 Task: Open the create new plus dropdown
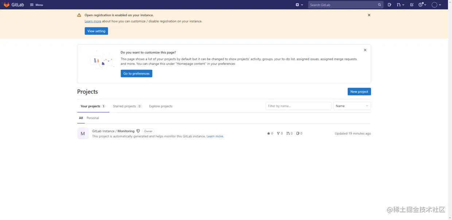[299, 5]
